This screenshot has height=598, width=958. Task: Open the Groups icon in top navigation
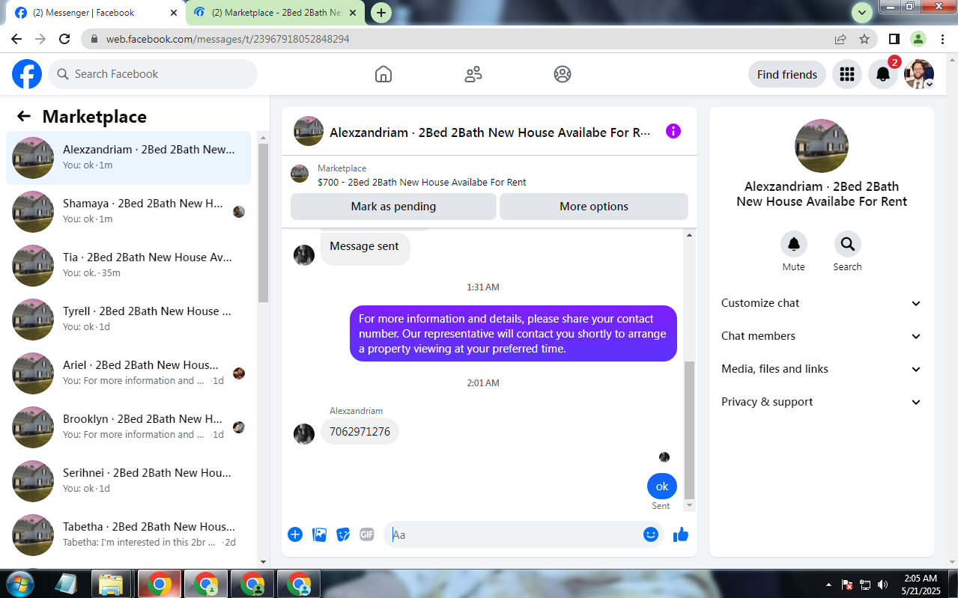click(x=563, y=74)
